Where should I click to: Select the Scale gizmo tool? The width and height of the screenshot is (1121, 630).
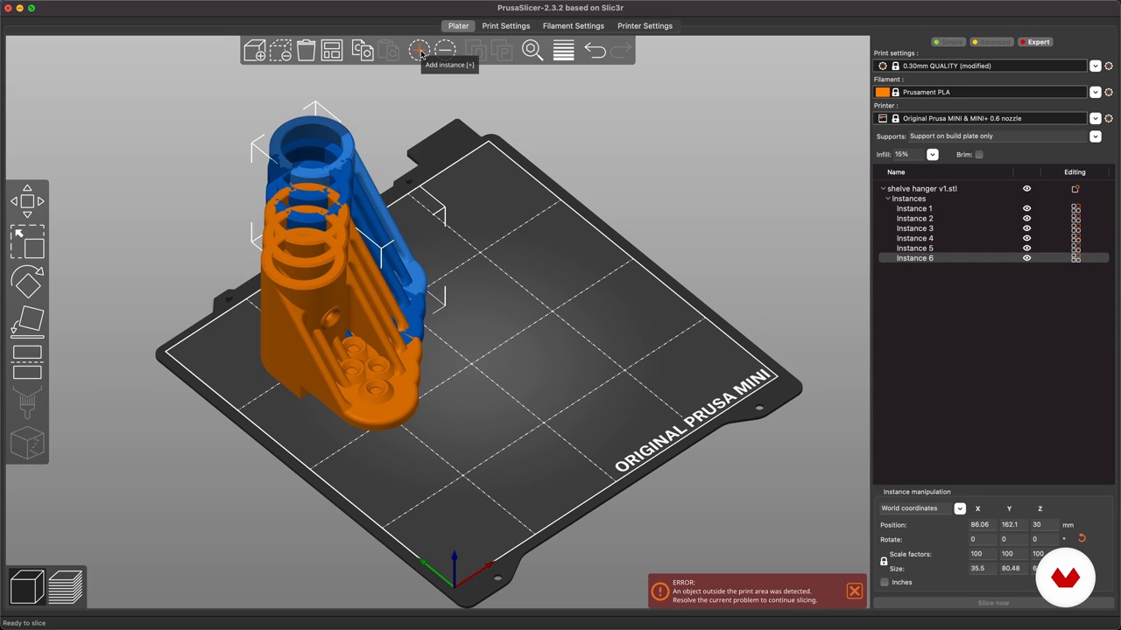click(x=27, y=243)
